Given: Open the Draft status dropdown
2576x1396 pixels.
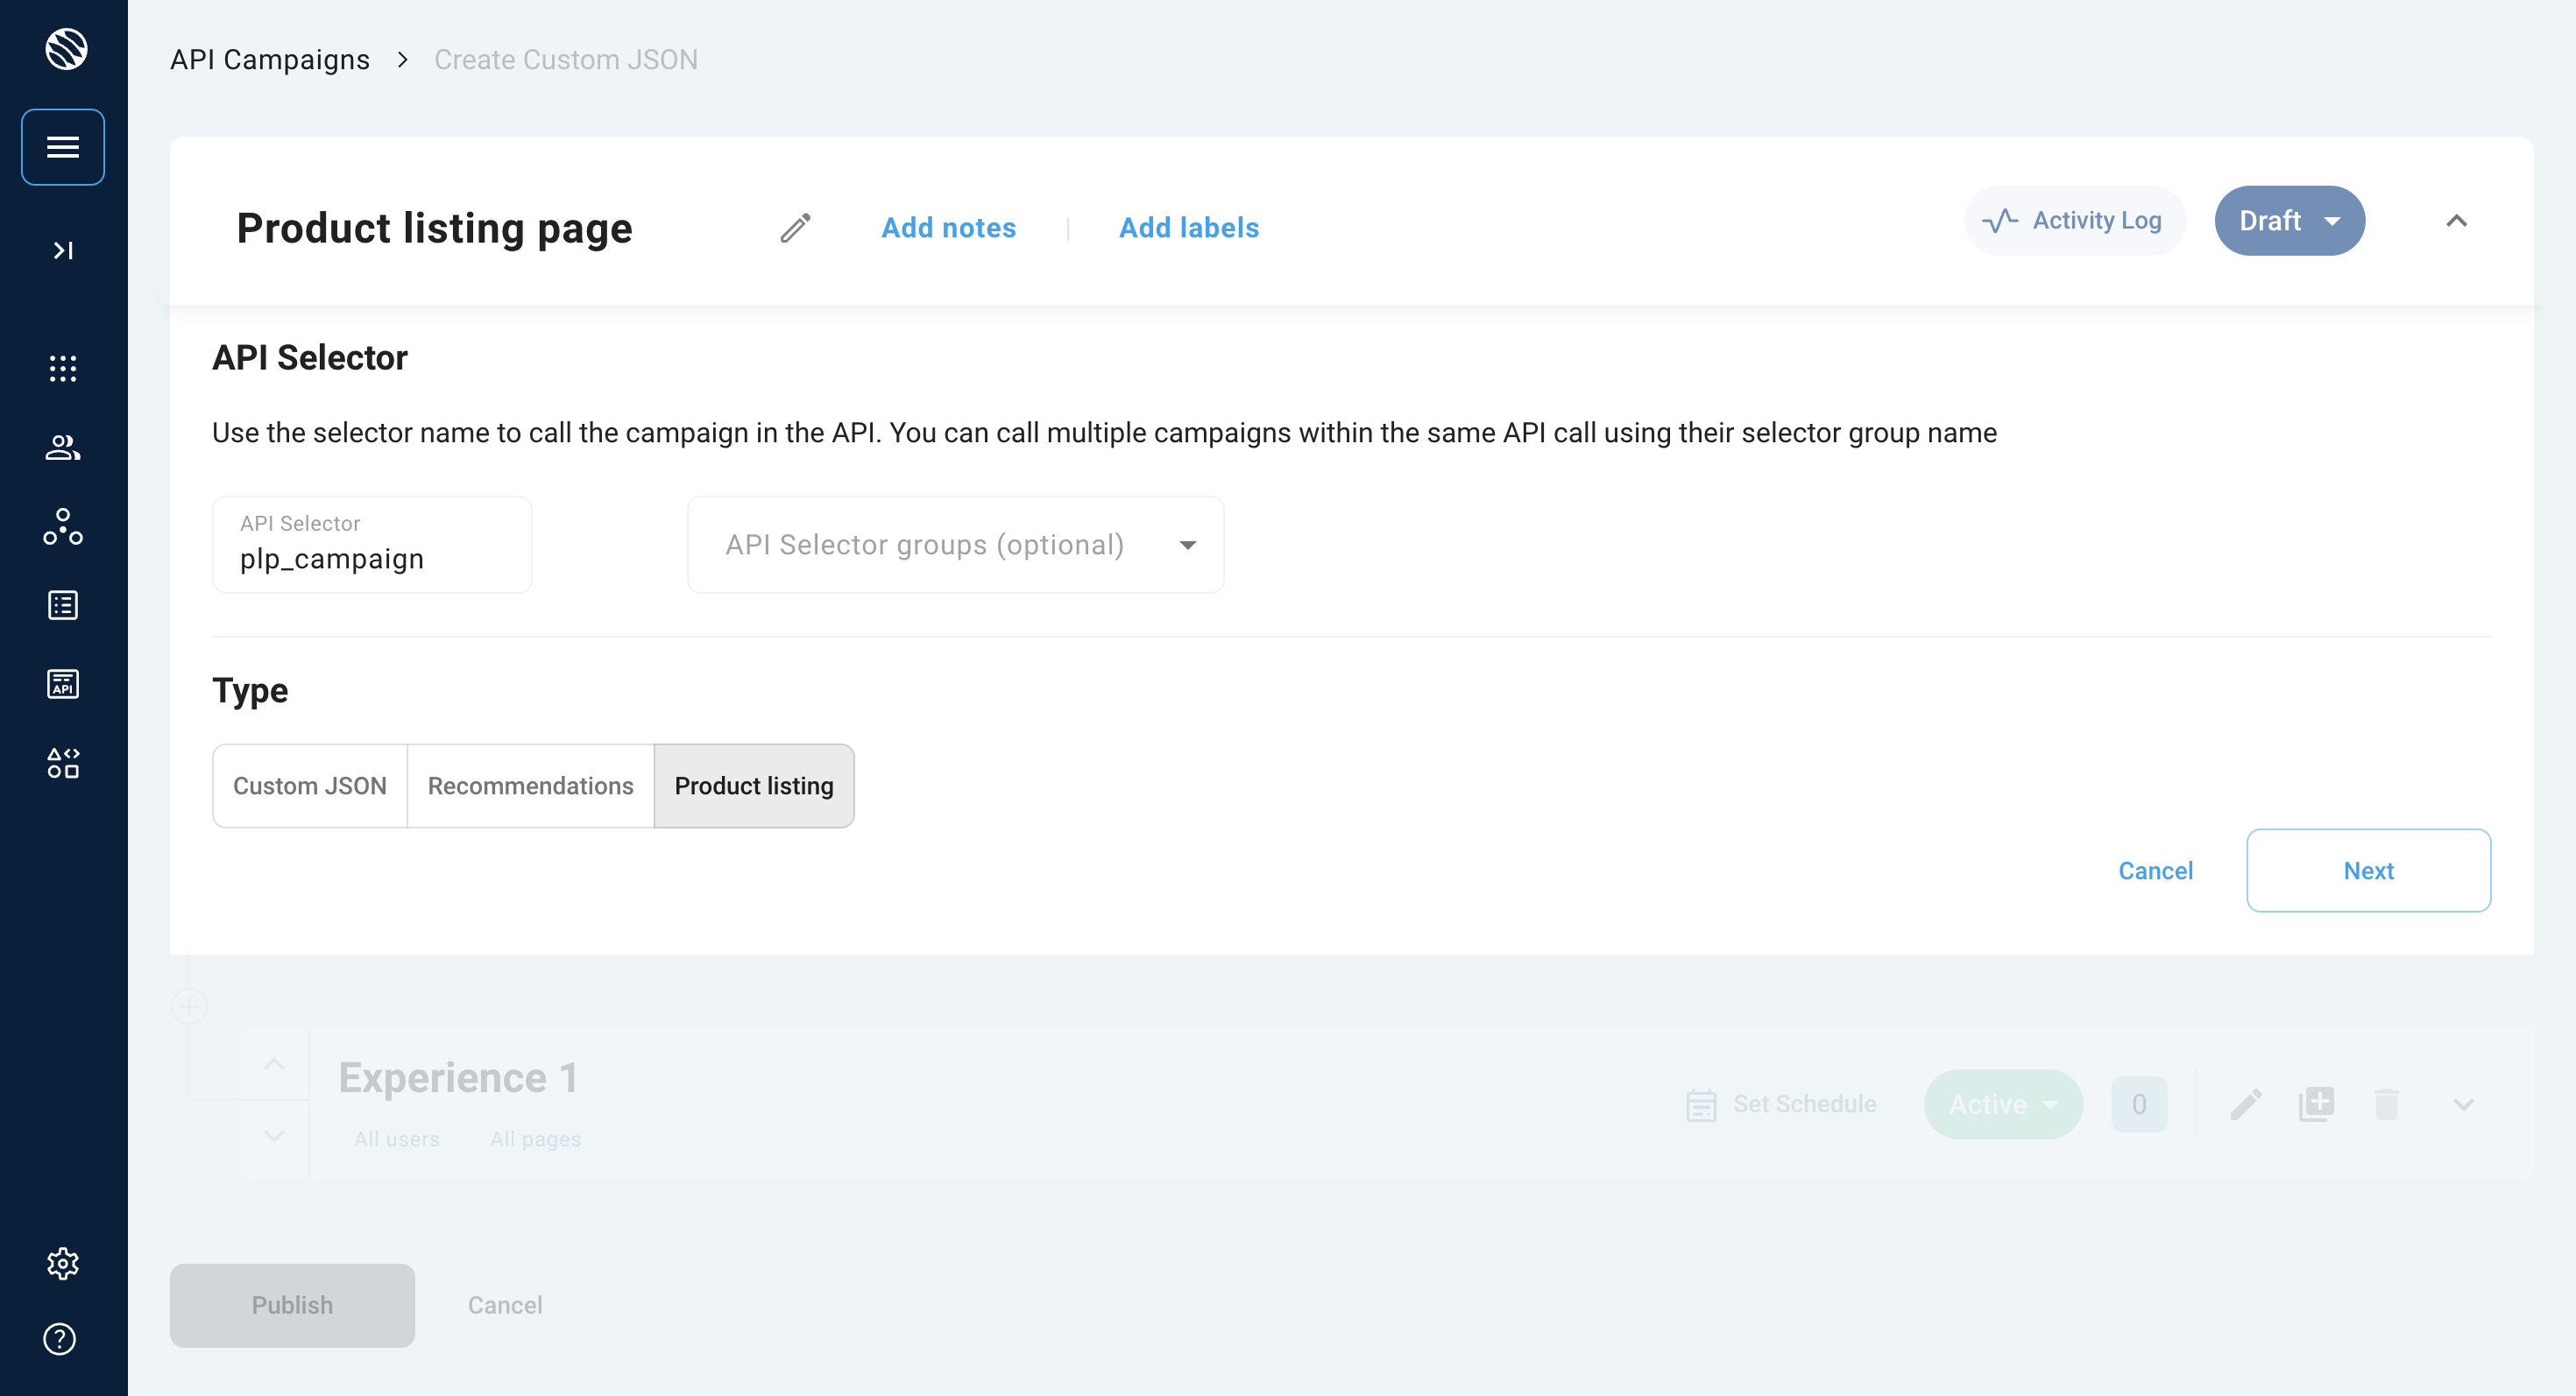Looking at the screenshot, I should (x=2288, y=221).
